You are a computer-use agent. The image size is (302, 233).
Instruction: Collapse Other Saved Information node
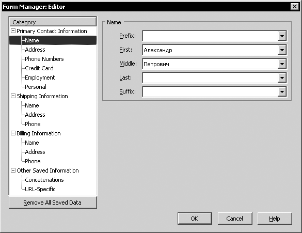[x=13, y=170]
